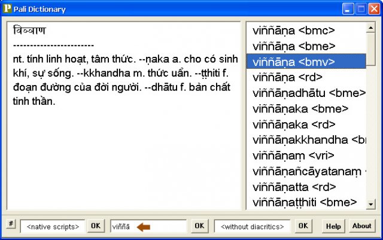This screenshot has width=383, height=240.
Task: Click the # button in bottom bar
Action: point(11,224)
